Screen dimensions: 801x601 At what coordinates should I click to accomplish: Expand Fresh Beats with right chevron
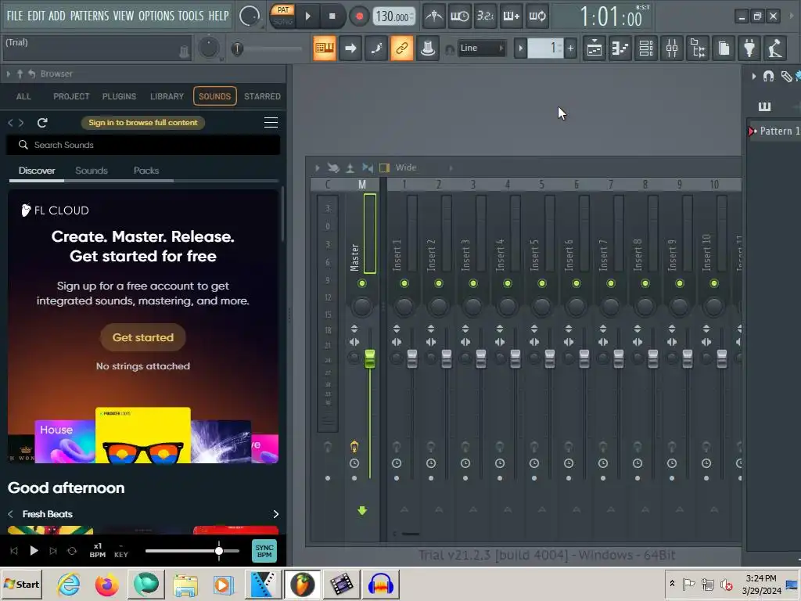[276, 514]
